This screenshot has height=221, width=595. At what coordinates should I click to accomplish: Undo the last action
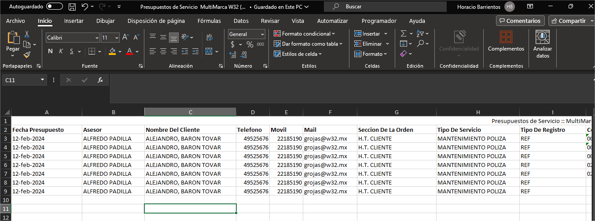point(85,7)
